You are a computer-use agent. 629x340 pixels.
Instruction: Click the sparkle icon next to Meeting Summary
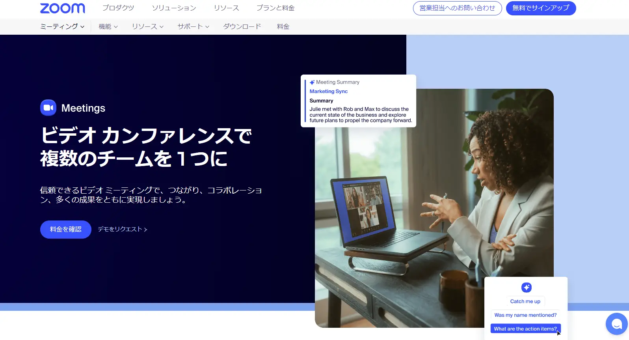312,82
